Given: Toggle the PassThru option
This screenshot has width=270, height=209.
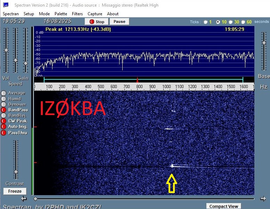Looking at the screenshot, I should 3,132.
